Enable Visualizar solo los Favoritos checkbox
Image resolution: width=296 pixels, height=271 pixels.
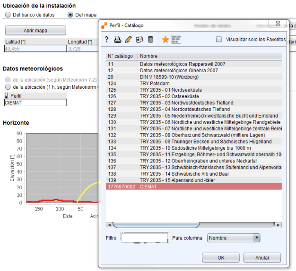tap(219, 40)
